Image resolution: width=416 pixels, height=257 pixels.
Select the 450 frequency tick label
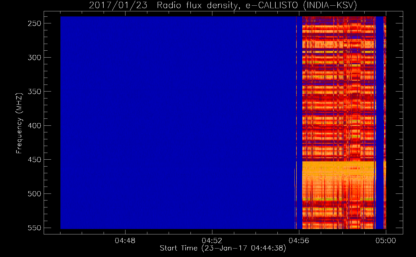pyautogui.click(x=34, y=160)
